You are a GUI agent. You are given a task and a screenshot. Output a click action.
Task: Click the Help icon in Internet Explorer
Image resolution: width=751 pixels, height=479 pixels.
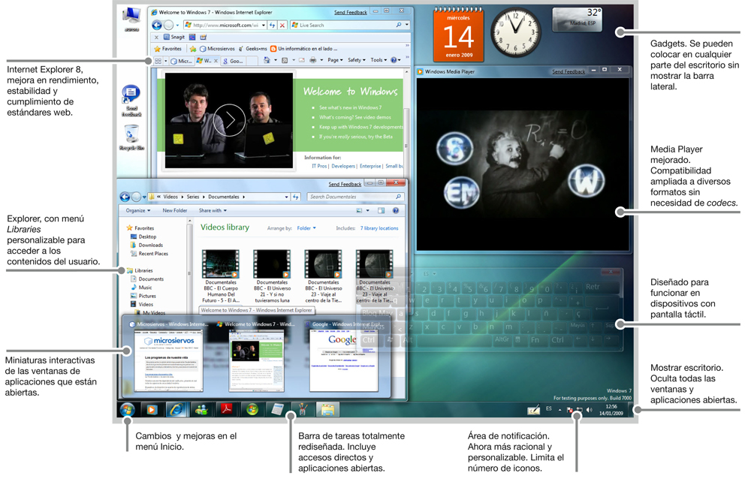pos(394,60)
